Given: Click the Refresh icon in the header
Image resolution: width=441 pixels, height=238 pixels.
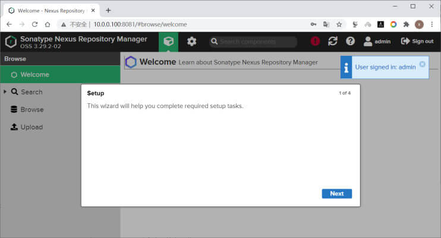Looking at the screenshot, I should click(332, 42).
